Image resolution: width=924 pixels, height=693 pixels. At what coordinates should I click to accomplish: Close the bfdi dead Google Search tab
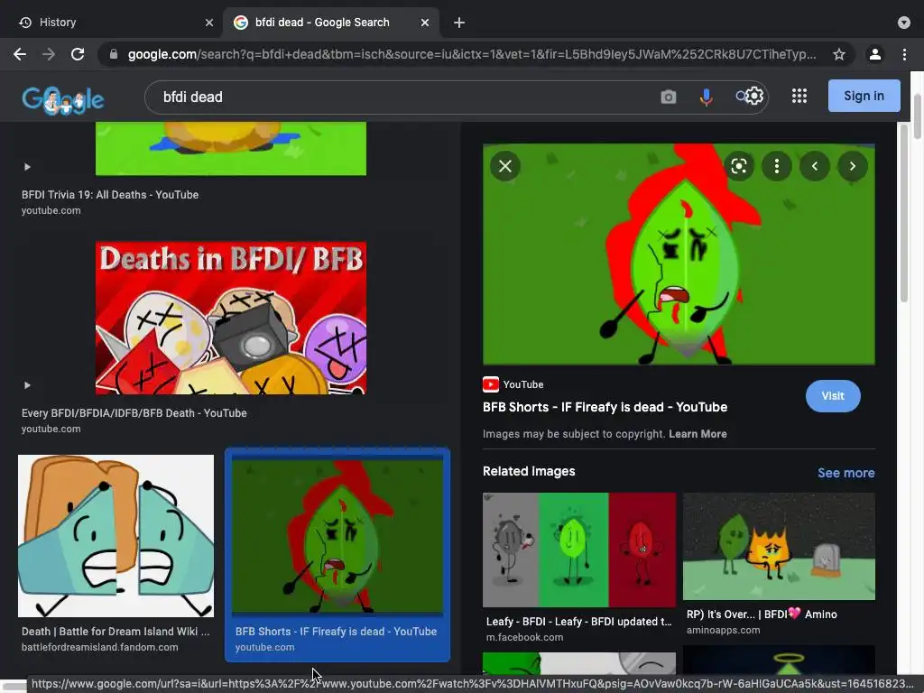[425, 23]
